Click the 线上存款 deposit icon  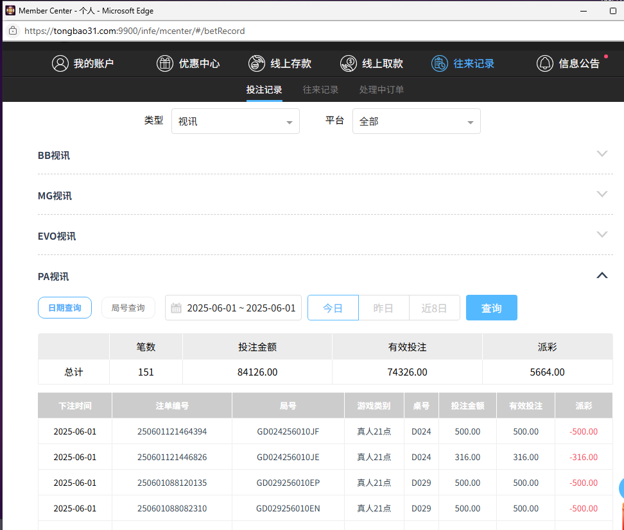257,63
